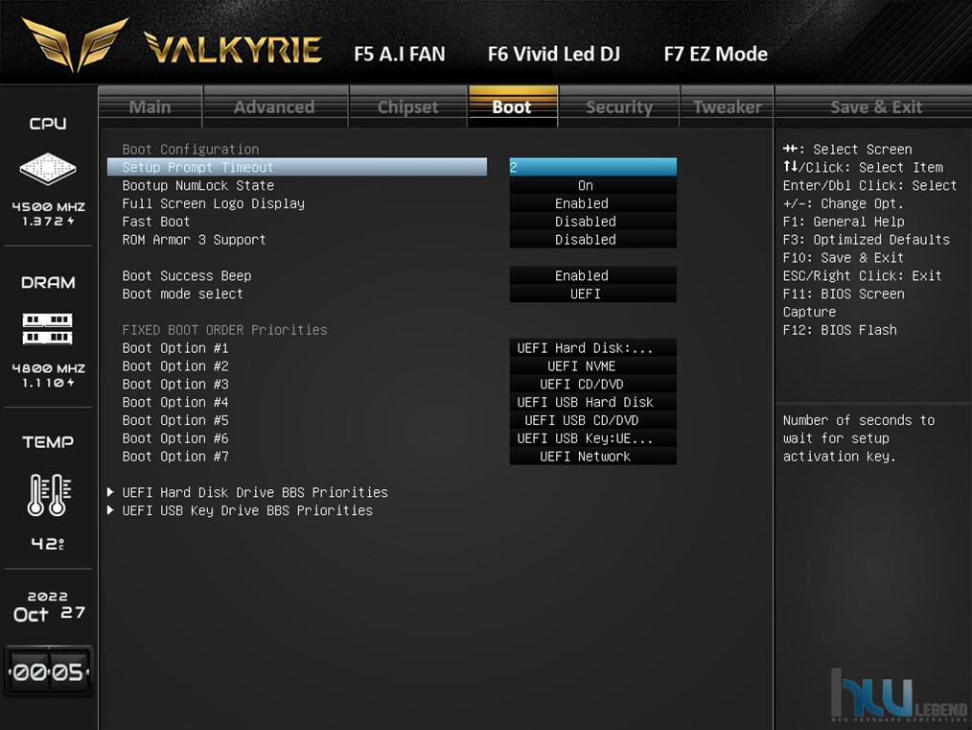Open Boot Option #6 UEFI USB Key dropdown
Screen dimensions: 972x730
pos(593,437)
